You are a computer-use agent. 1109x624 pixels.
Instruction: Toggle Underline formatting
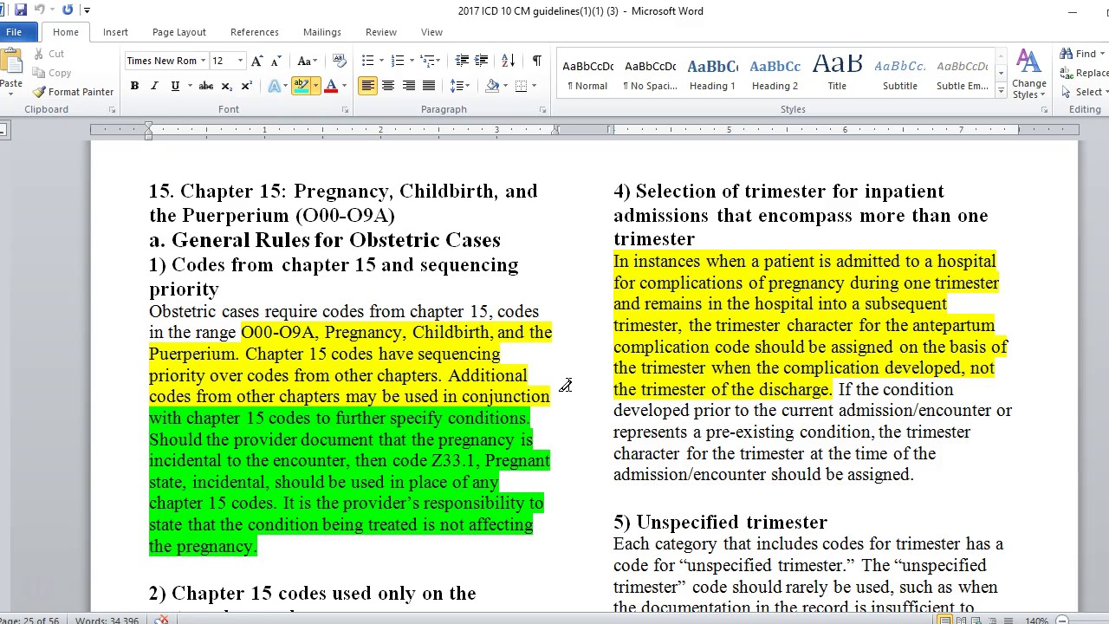coord(175,86)
